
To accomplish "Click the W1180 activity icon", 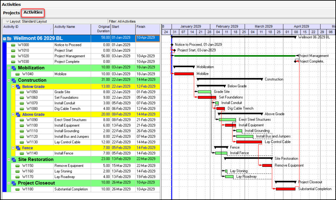I will pos(18,189).
